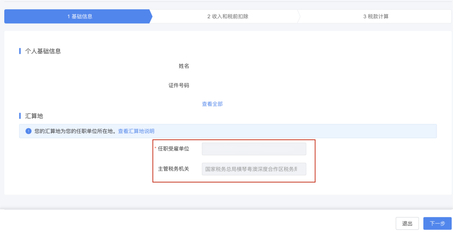The height and width of the screenshot is (232, 453).
Task: Click the blue info icon in the notice banner
Action: click(x=29, y=131)
